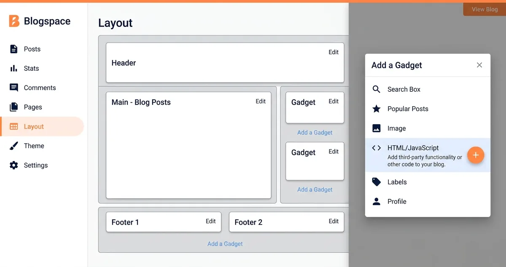The image size is (506, 267).
Task: Click the HTML/JavaScript description text
Action: point(425,161)
